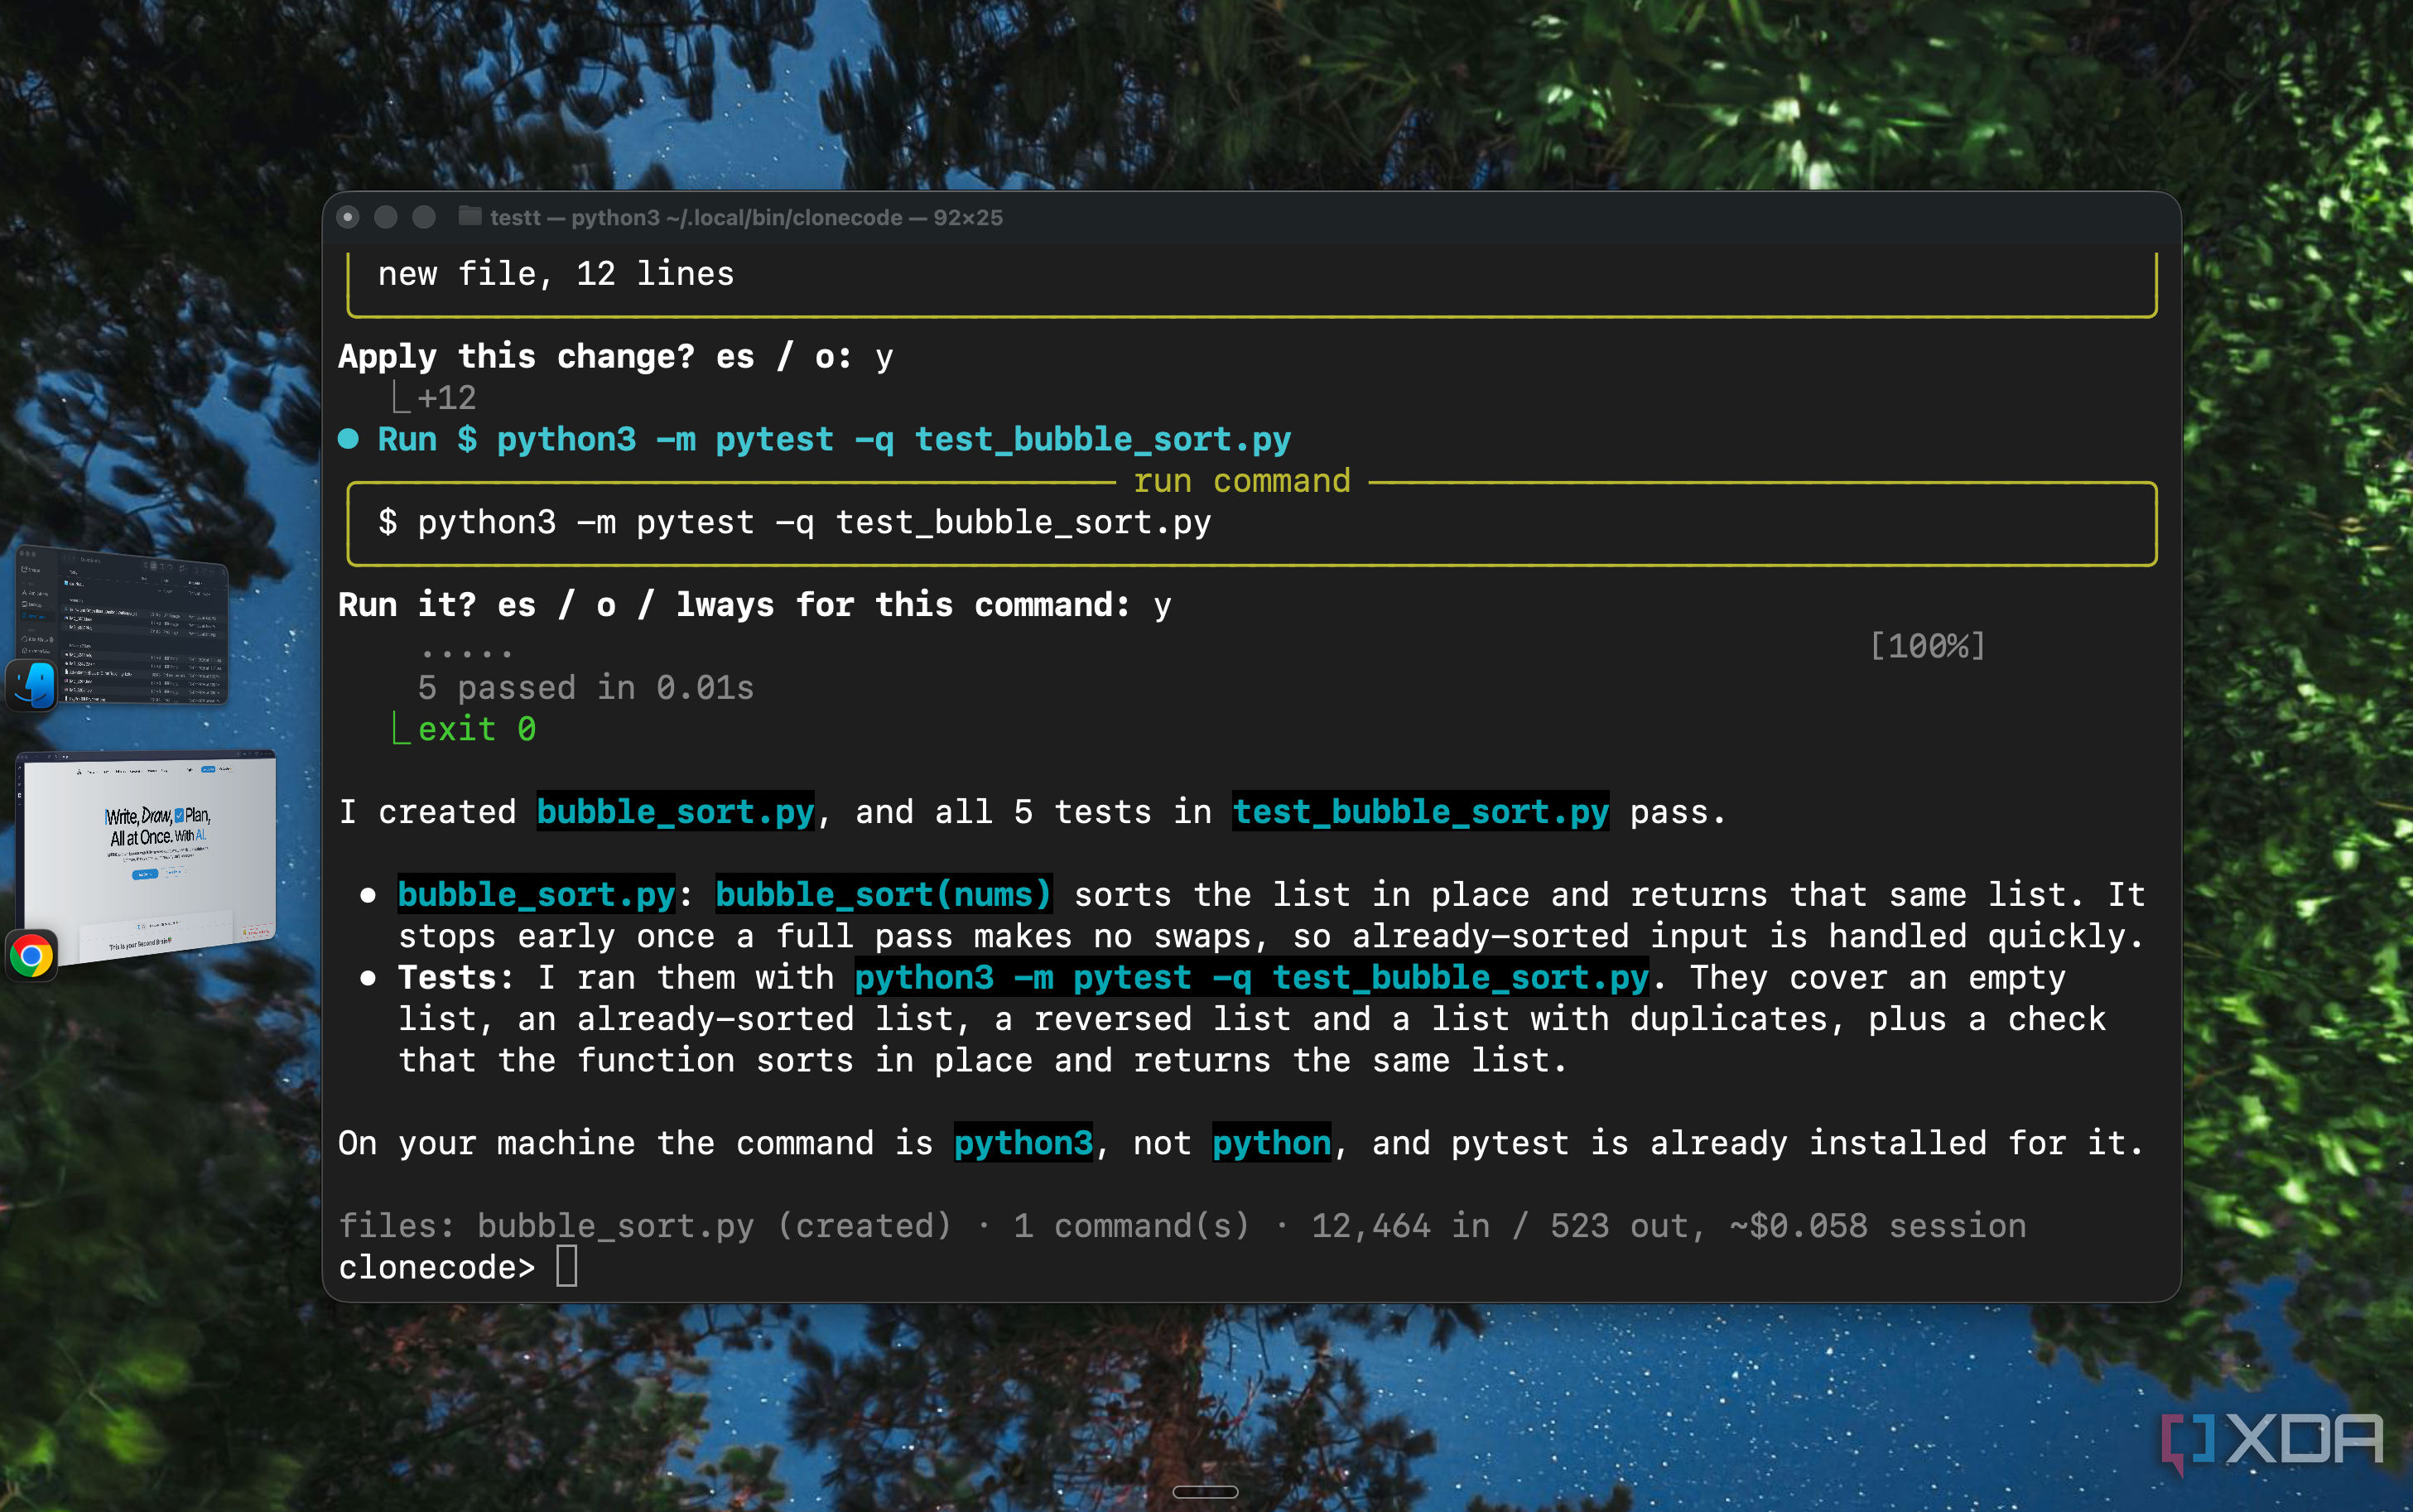Click the green 'exit 0' status
The width and height of the screenshot is (2413, 1512).
(476, 729)
